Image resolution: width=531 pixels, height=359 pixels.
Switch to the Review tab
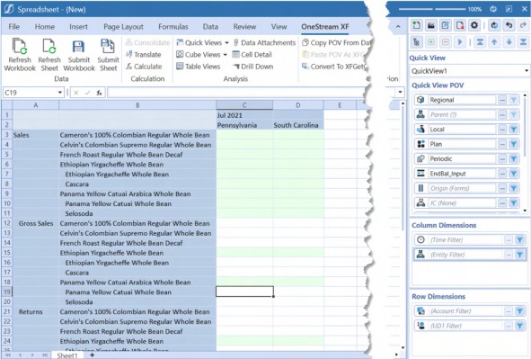click(244, 26)
